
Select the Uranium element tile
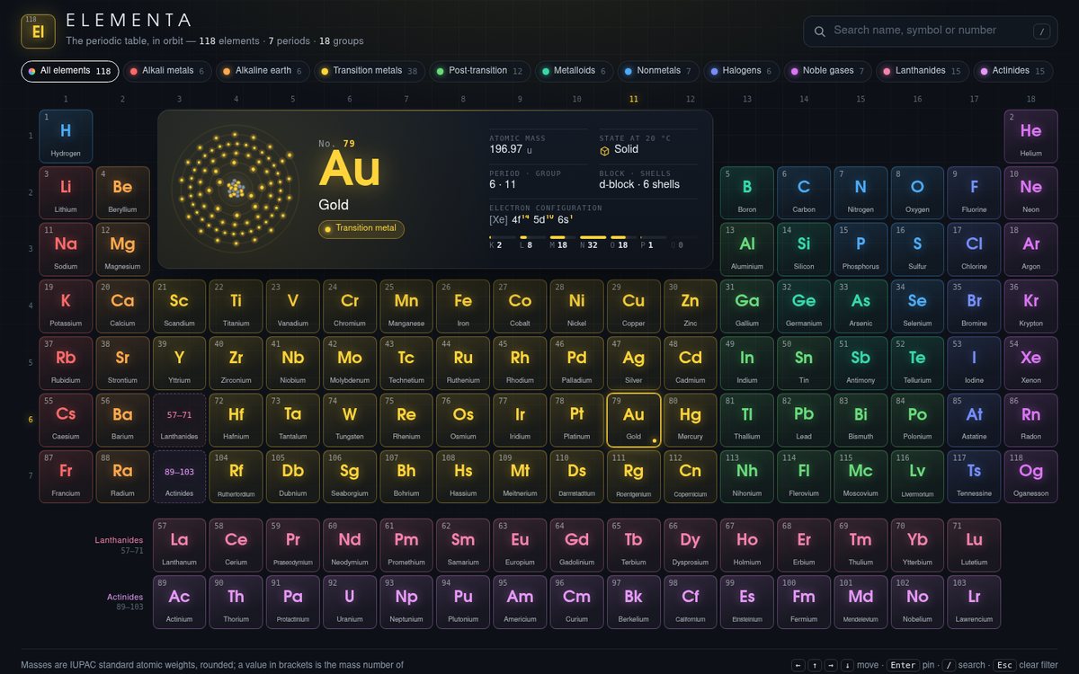tap(350, 602)
